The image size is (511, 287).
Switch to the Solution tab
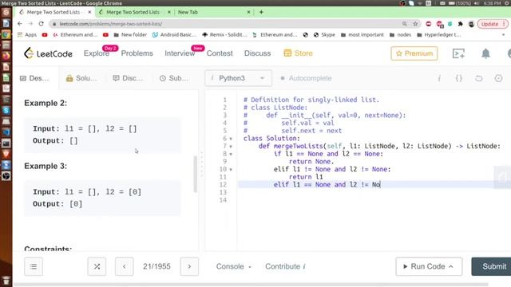81,78
